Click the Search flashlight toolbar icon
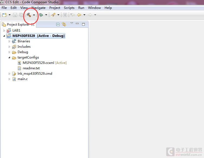The image size is (204, 158). 53,15
